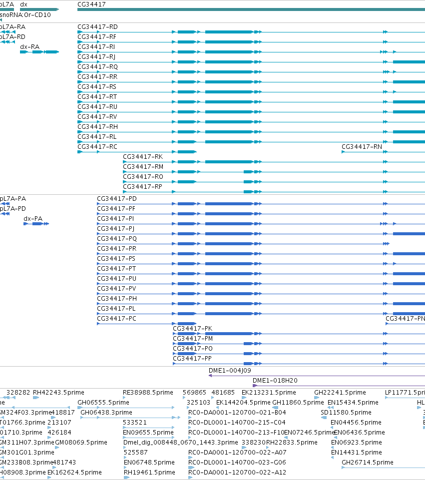This screenshot has width=425, height=480.
Task: Select transcript CG34417-RS label
Action: pos(97,87)
